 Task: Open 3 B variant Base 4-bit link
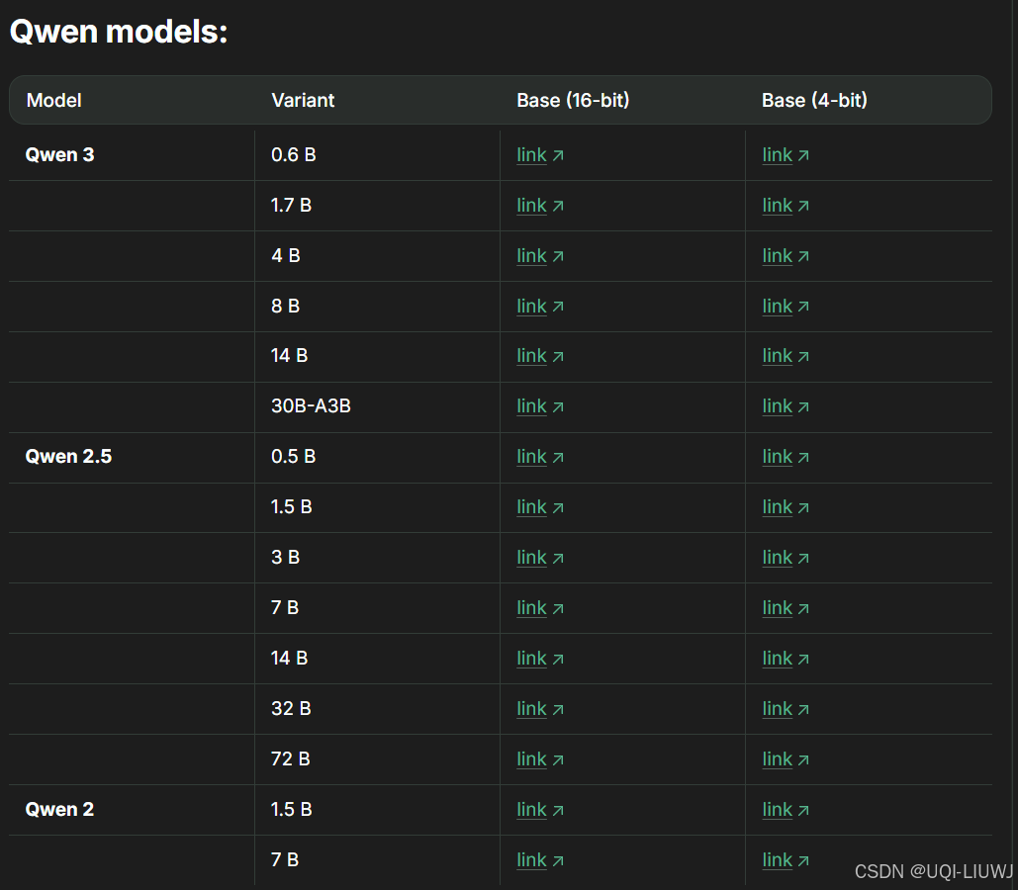(x=785, y=558)
